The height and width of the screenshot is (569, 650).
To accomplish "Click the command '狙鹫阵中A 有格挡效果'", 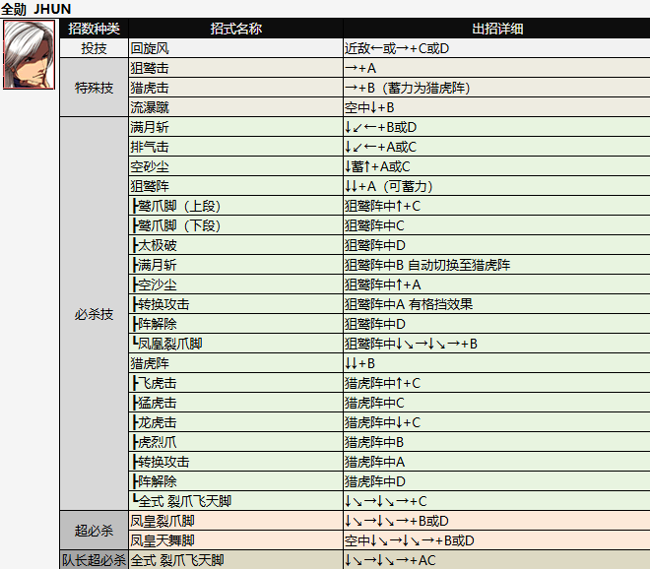I will pos(409,304).
